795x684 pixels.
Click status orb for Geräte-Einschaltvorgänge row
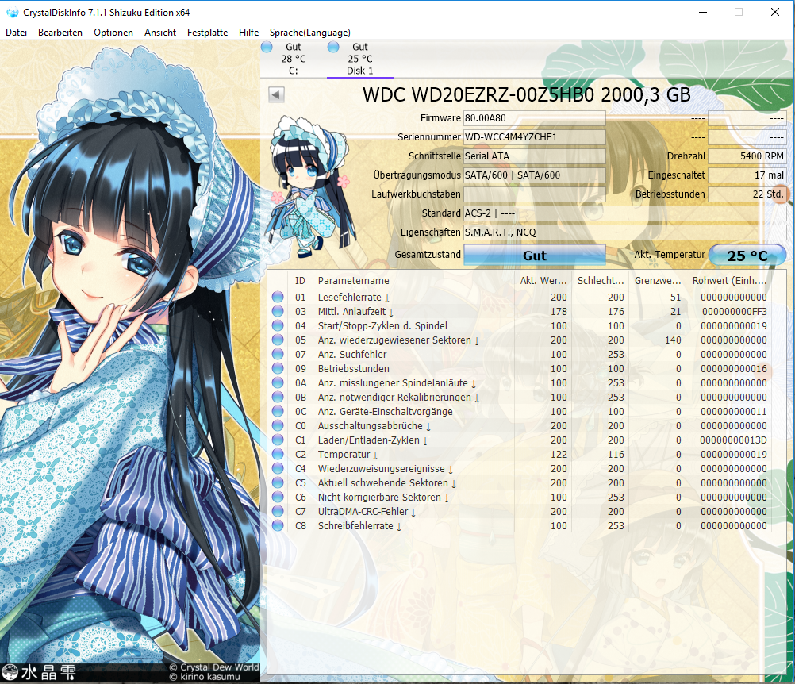coord(278,411)
